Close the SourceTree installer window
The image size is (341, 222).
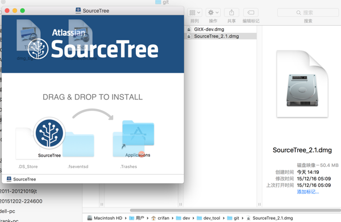point(7,11)
